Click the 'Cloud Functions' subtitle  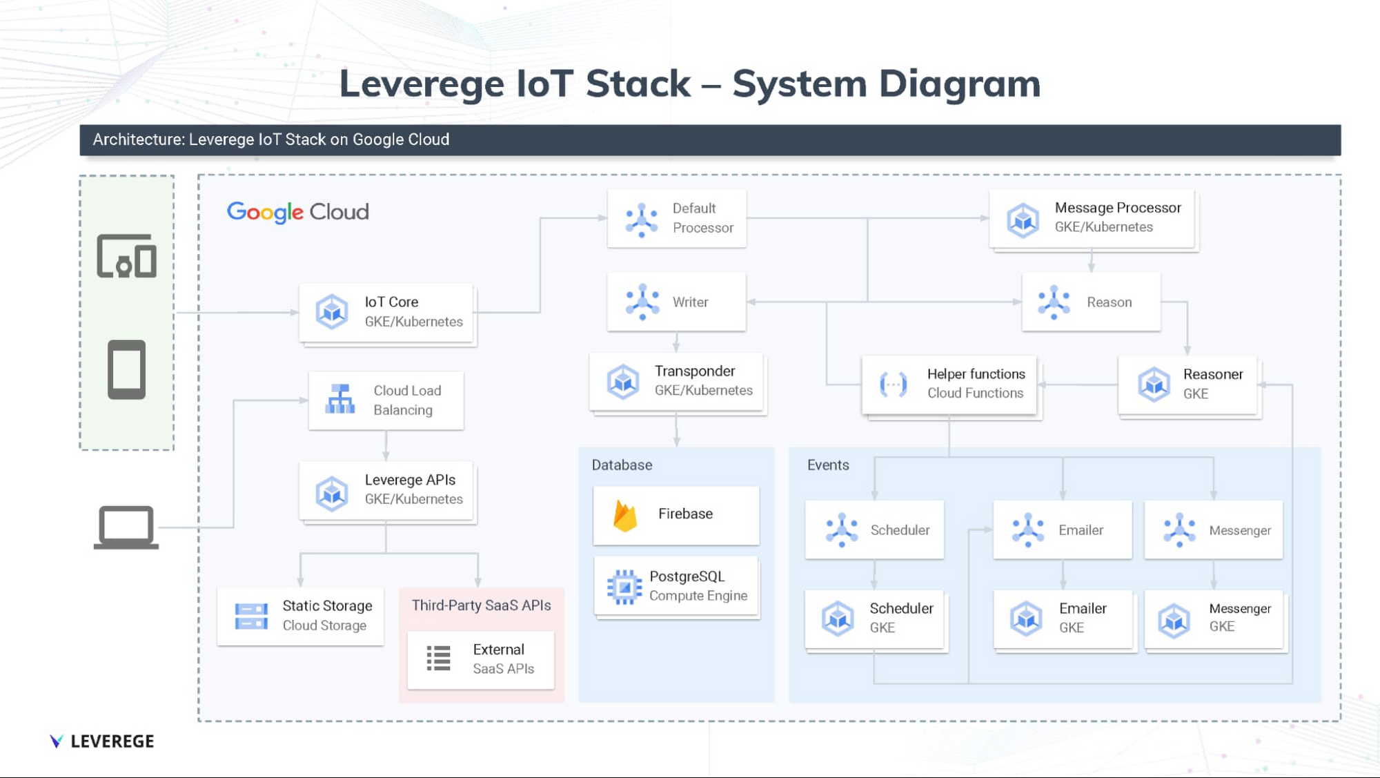click(x=975, y=393)
